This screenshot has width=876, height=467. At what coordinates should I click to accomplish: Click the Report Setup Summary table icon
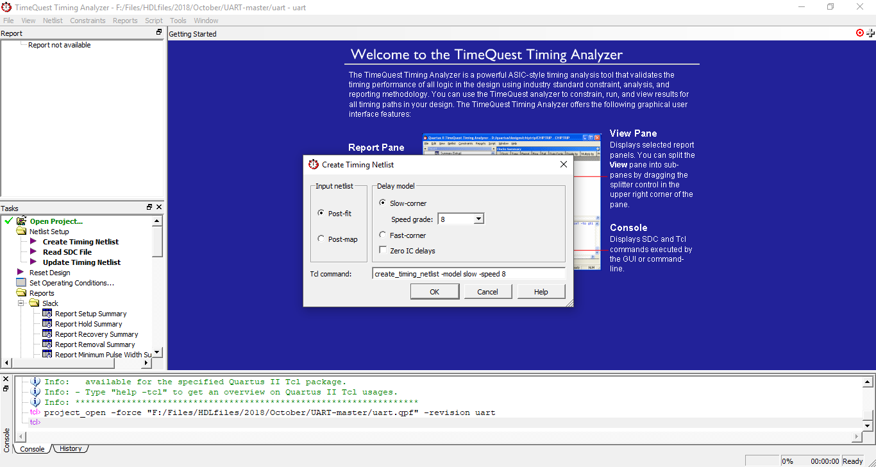pyautogui.click(x=47, y=314)
